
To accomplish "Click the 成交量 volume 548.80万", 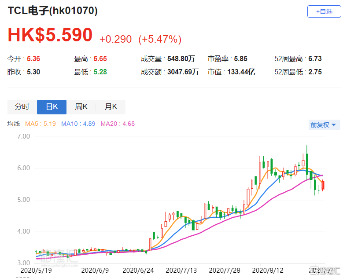I will tap(181, 59).
